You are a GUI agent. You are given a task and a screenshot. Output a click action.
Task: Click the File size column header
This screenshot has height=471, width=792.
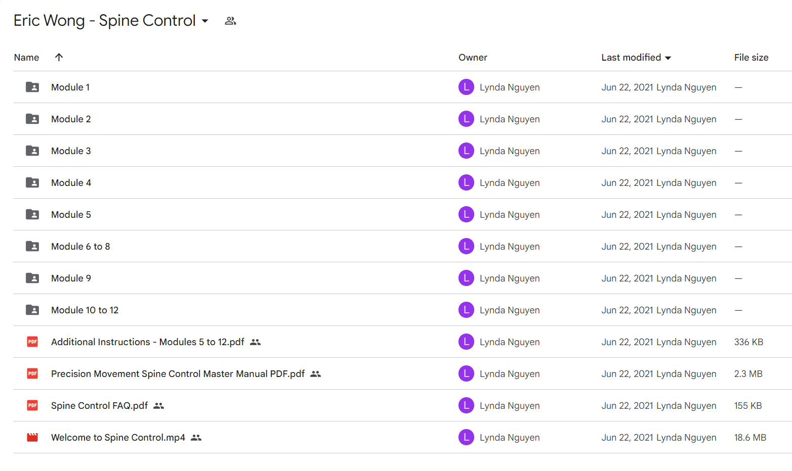tap(751, 58)
